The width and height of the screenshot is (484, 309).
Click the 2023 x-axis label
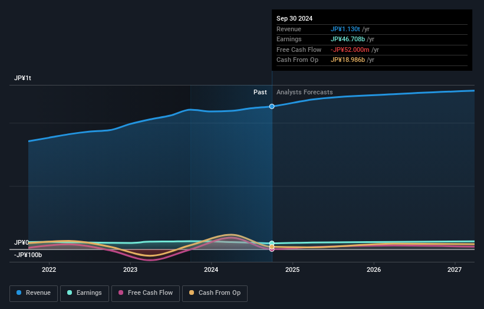[130, 270]
